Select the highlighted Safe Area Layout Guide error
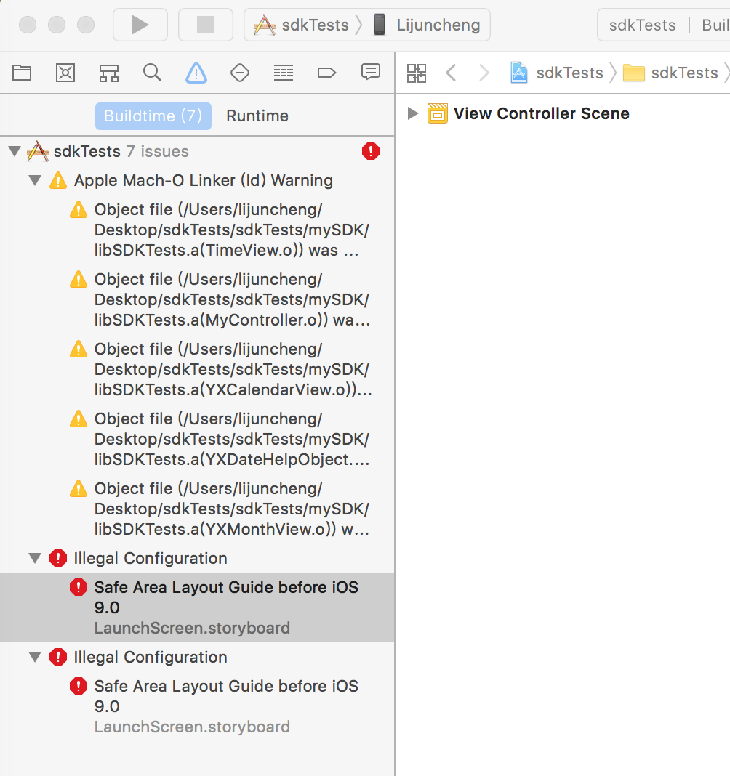 pos(197,607)
